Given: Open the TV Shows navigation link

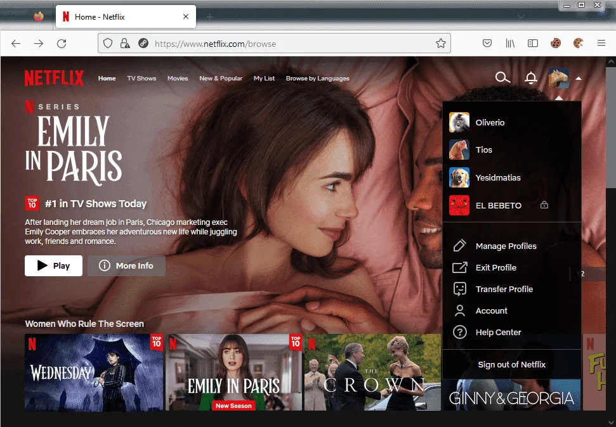Looking at the screenshot, I should (x=141, y=78).
